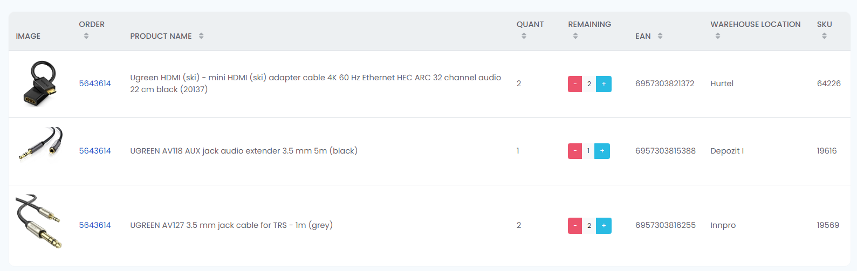This screenshot has width=857, height=271.
Task: Sort table by Quant column
Action: click(x=524, y=36)
